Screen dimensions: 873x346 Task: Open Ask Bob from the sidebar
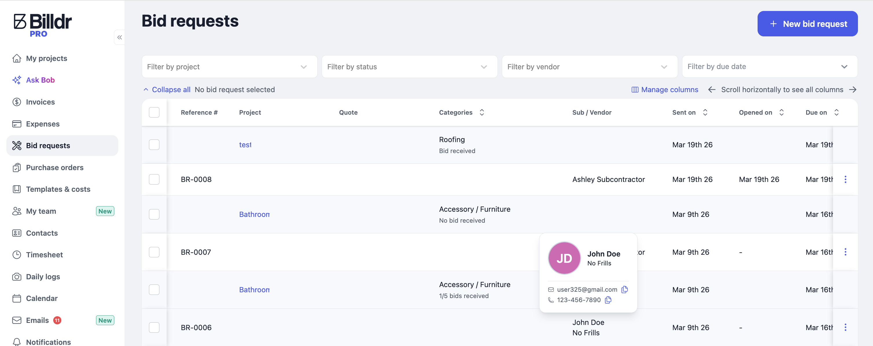pos(40,80)
